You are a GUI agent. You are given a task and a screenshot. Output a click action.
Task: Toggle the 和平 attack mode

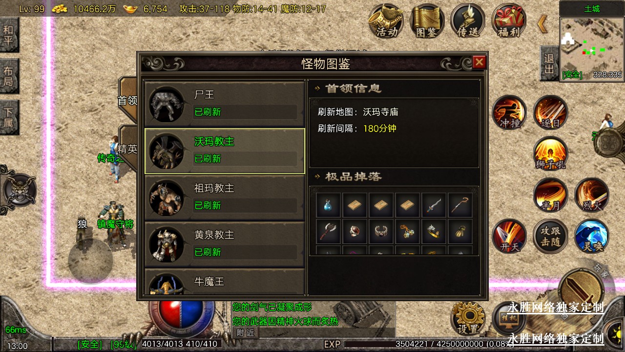[9, 35]
